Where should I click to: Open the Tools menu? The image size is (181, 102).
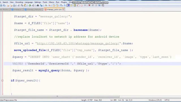pyautogui.click(x=45, y=2)
